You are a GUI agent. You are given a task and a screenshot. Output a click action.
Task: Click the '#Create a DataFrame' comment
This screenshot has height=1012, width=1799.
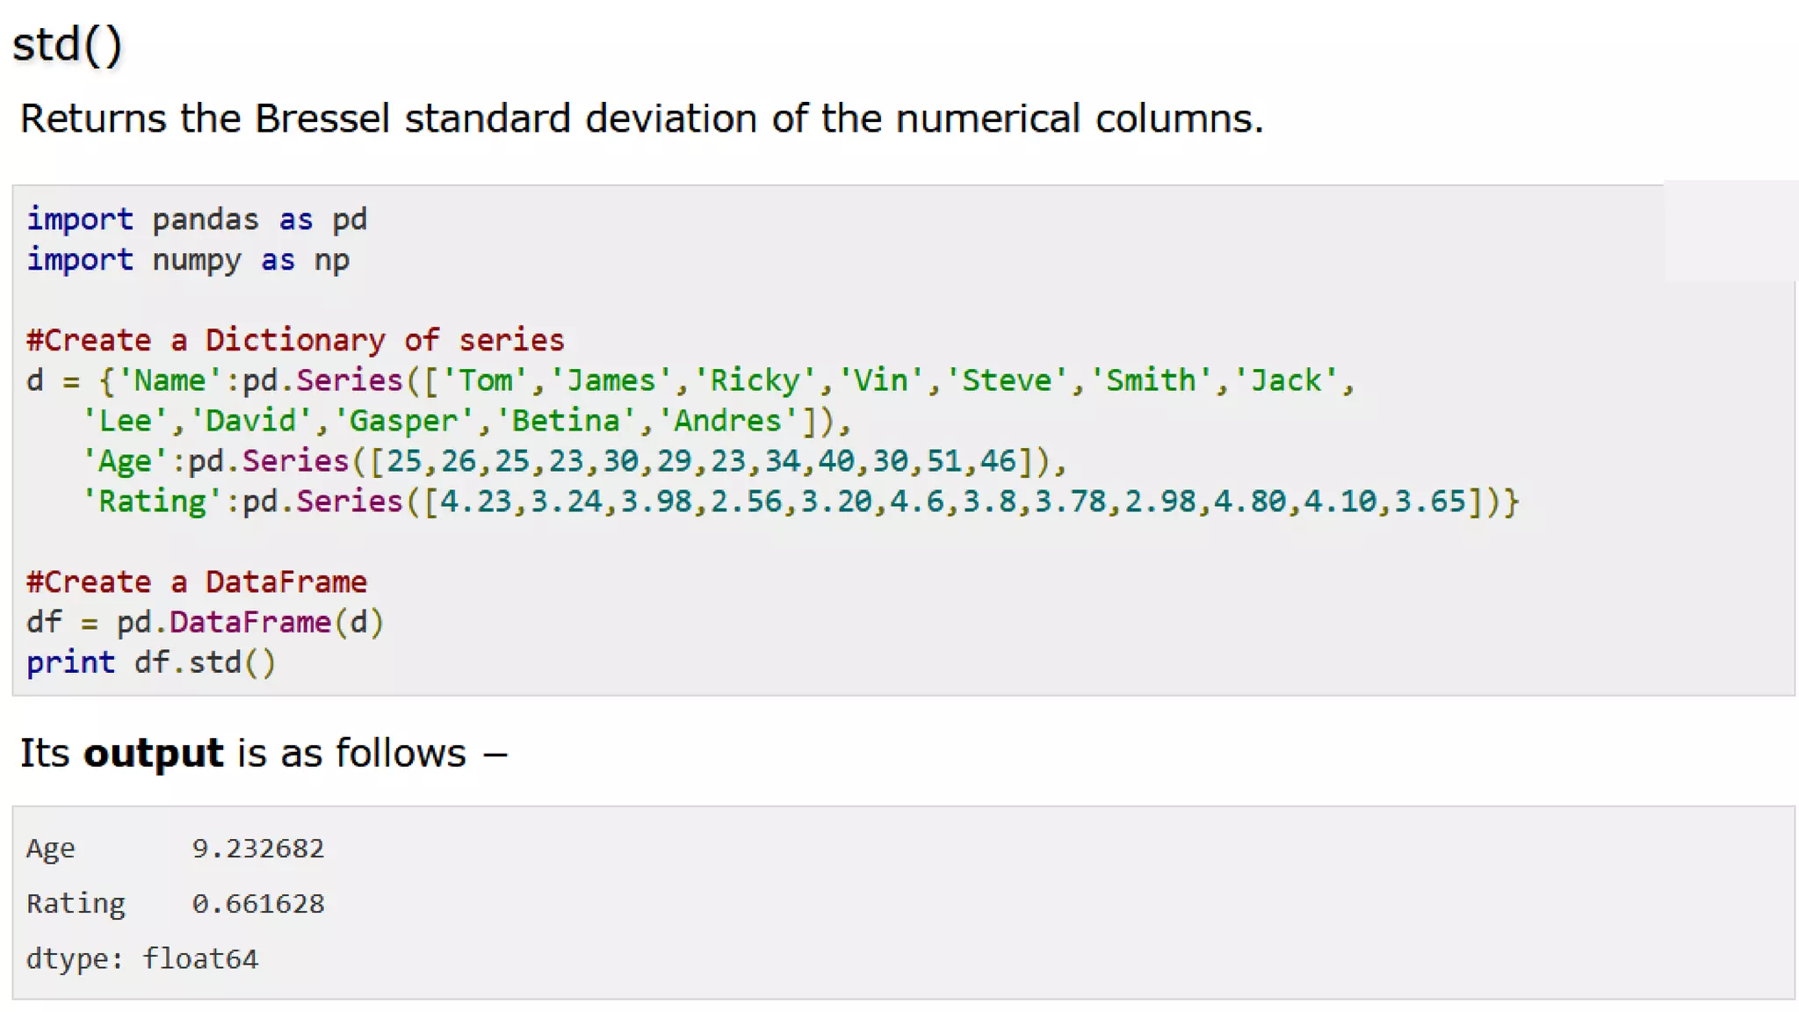[197, 582]
